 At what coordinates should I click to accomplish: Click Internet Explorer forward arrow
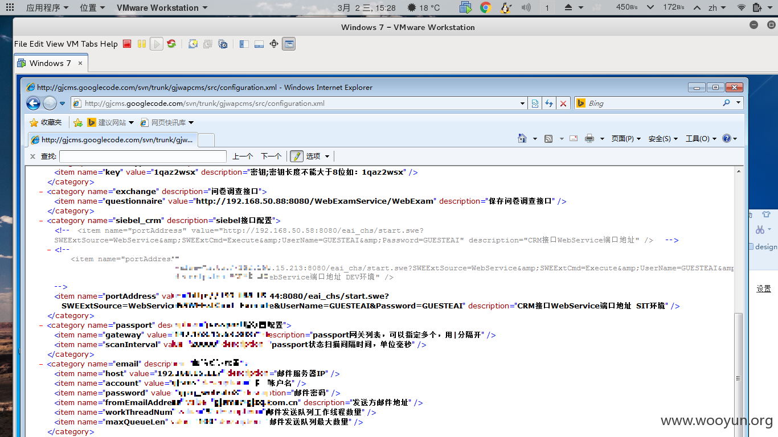[x=50, y=103]
